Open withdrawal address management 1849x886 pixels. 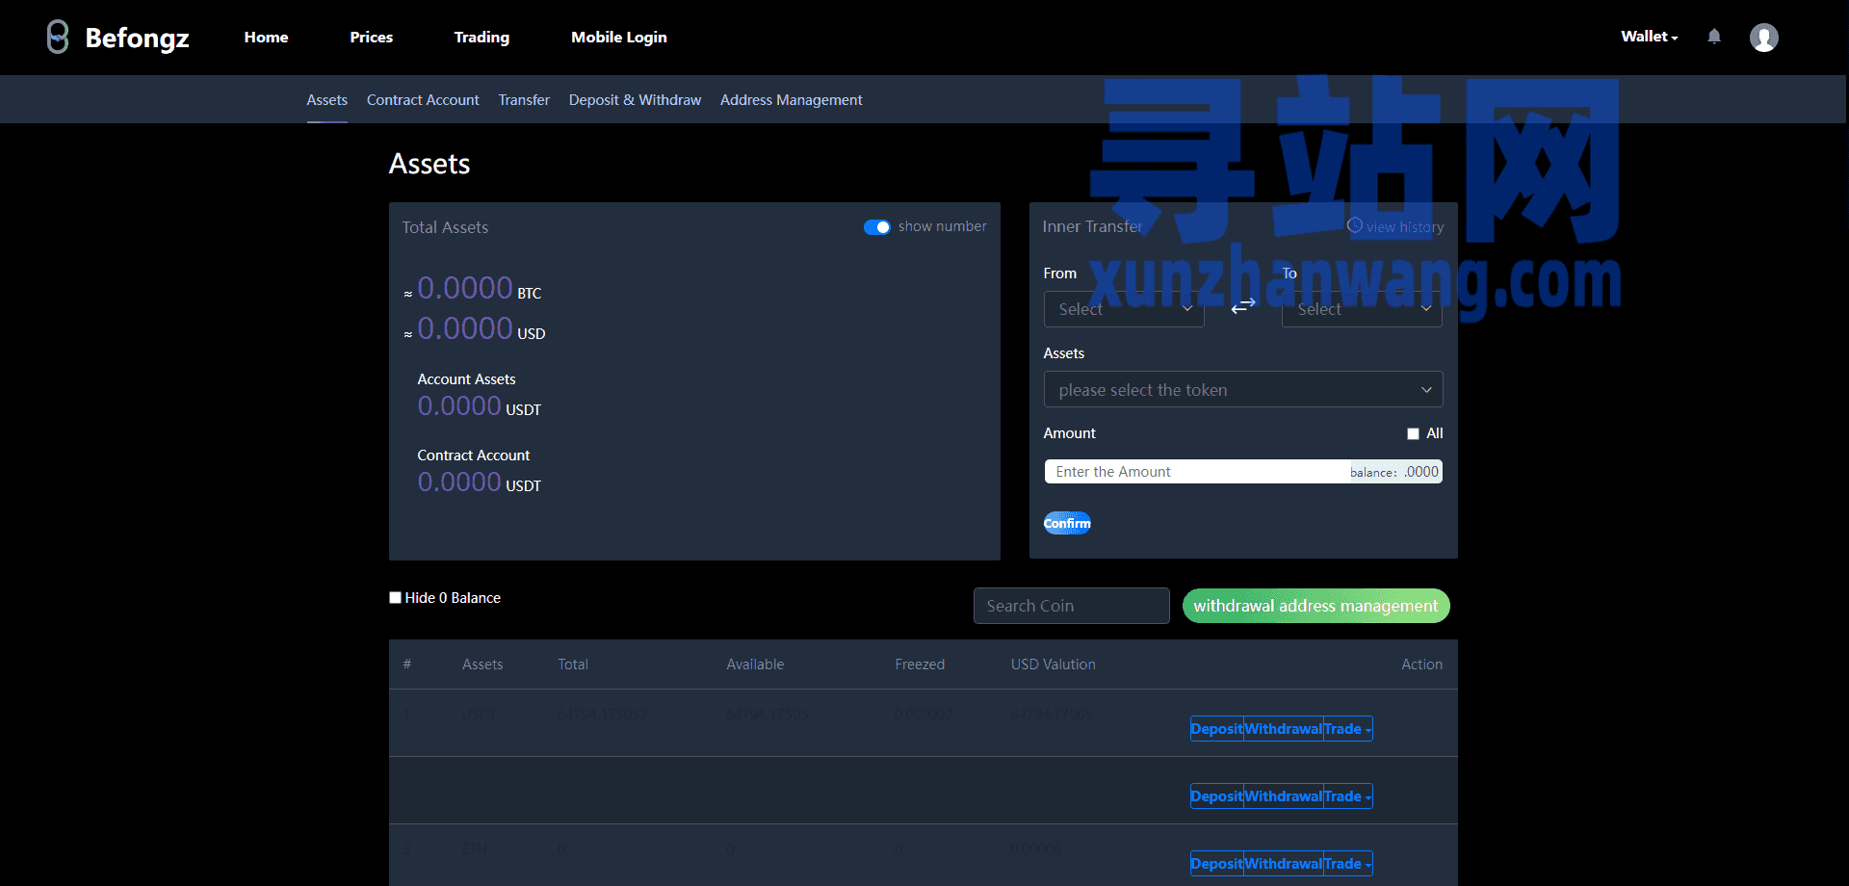pyautogui.click(x=1315, y=606)
